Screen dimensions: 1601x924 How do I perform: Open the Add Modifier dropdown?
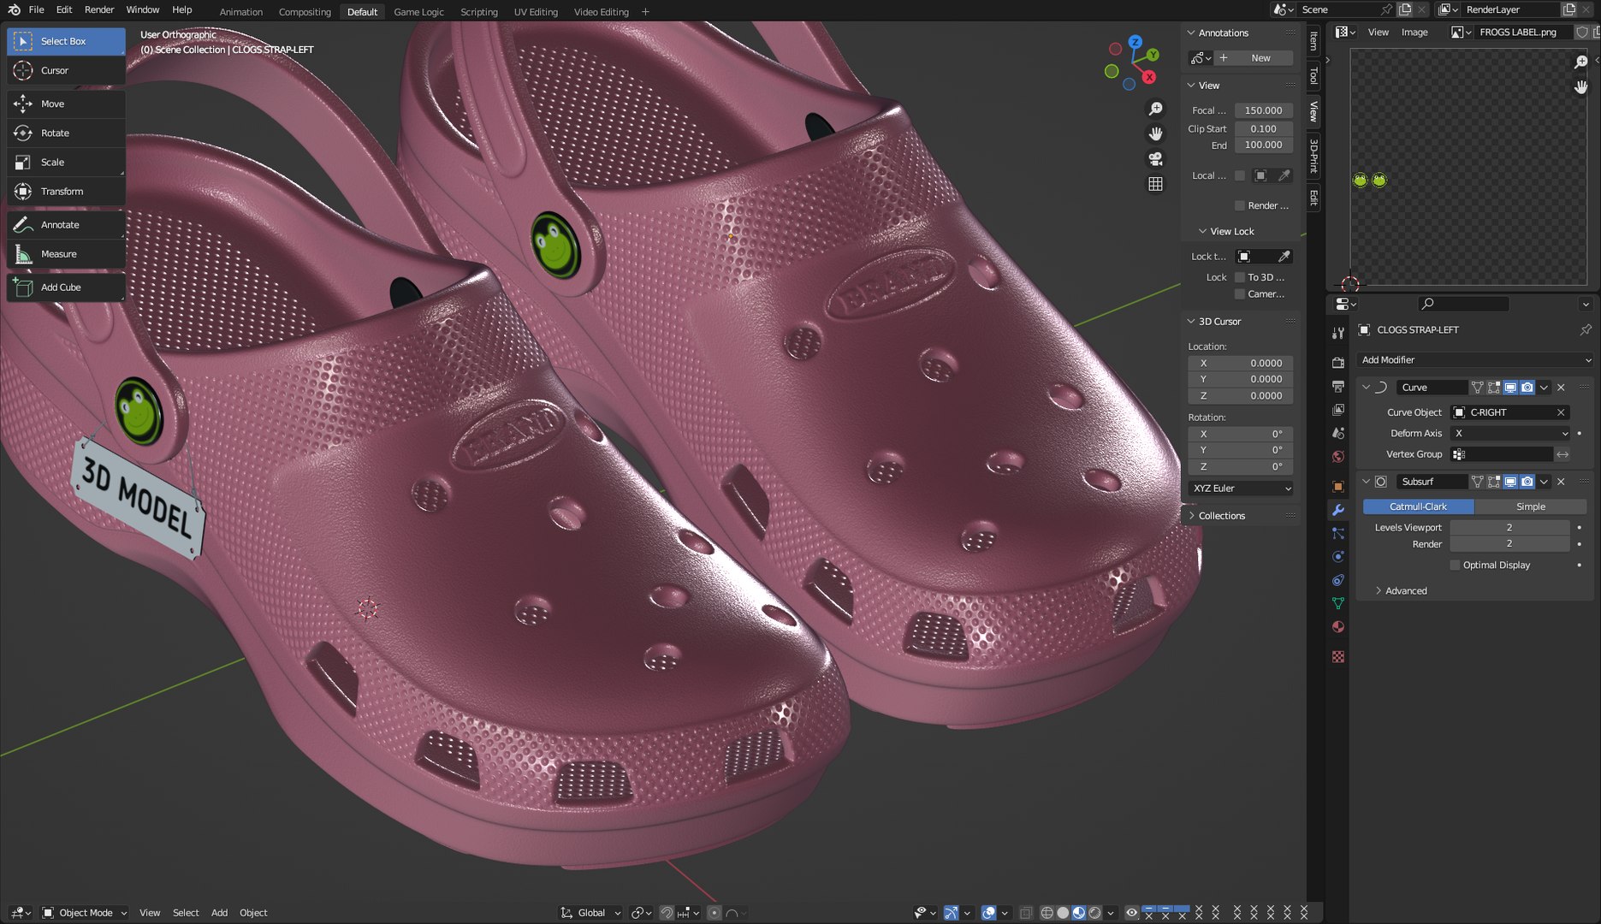pos(1475,360)
